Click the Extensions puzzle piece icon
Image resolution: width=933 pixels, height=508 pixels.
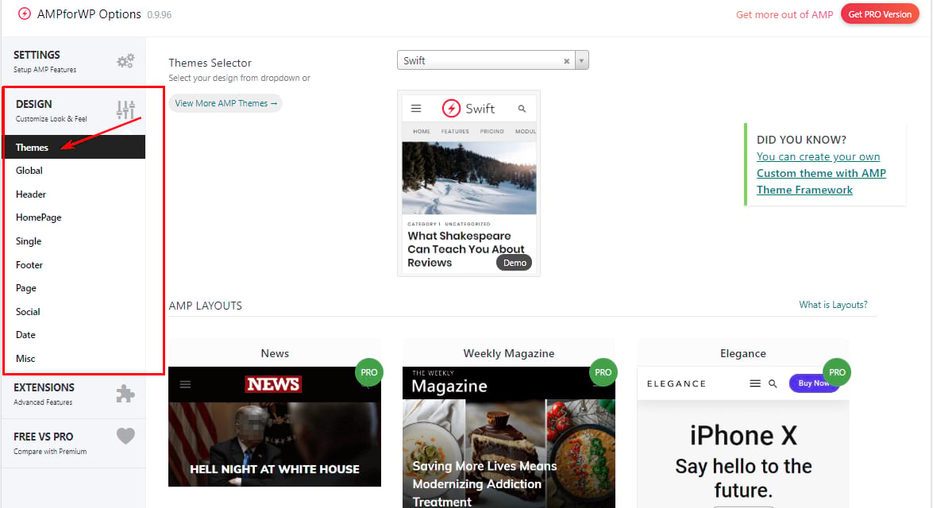125,393
